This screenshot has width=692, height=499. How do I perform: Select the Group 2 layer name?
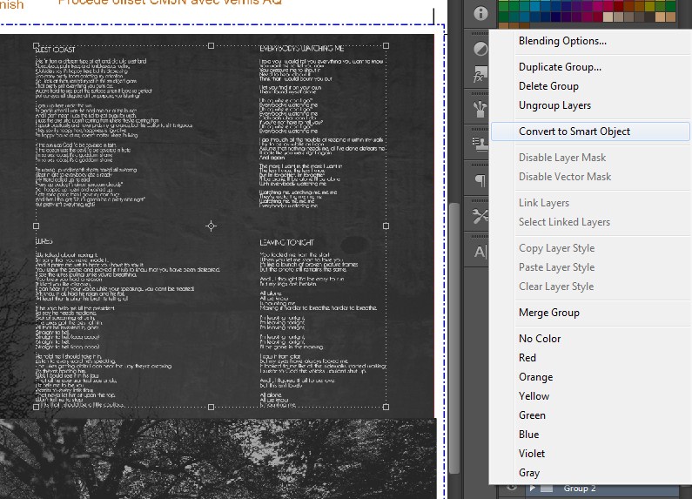[x=580, y=489]
